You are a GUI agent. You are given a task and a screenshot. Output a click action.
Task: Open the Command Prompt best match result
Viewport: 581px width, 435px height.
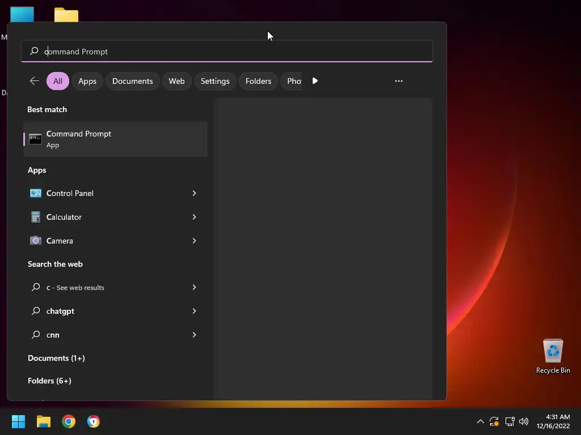115,139
